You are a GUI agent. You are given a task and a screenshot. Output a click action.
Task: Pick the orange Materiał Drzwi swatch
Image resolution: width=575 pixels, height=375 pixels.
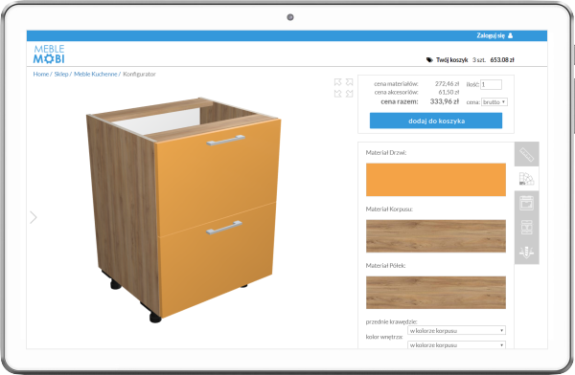coord(436,180)
